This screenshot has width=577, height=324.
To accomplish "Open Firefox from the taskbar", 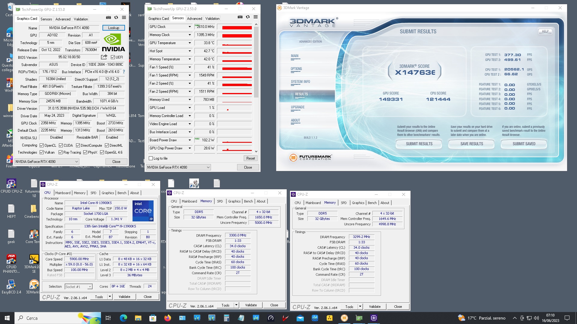I will 167,318.
